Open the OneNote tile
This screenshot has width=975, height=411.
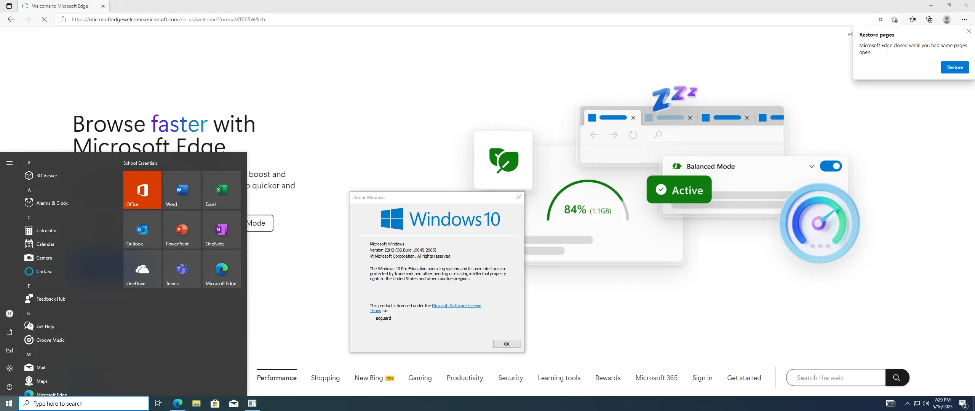point(221,229)
